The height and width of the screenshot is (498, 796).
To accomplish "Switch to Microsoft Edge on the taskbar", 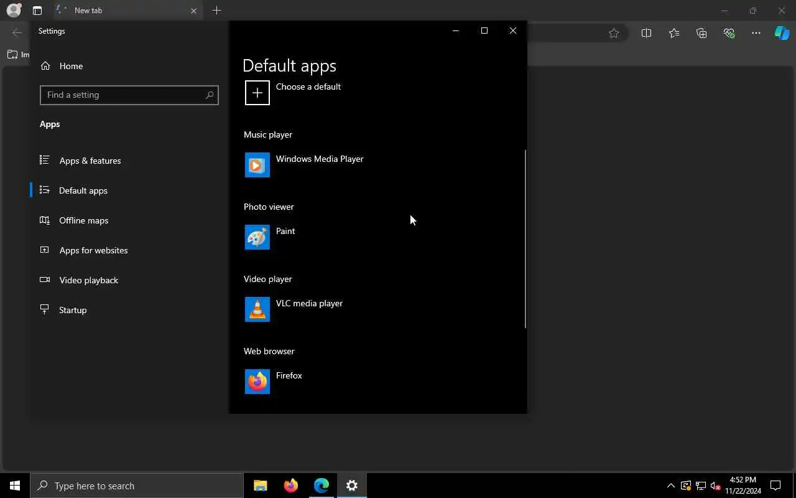I will pos(322,486).
